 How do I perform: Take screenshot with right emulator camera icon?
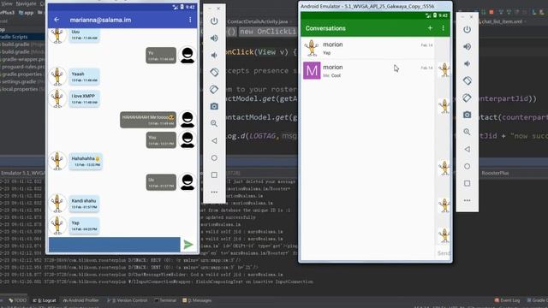tap(468, 115)
